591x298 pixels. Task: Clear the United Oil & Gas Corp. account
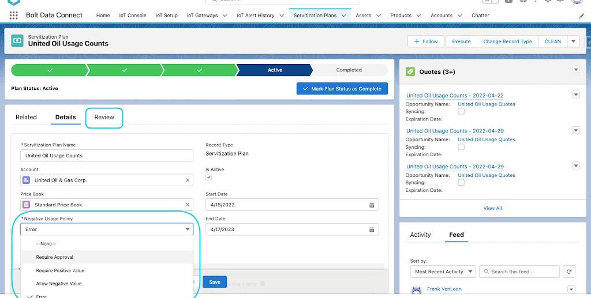tap(188, 180)
